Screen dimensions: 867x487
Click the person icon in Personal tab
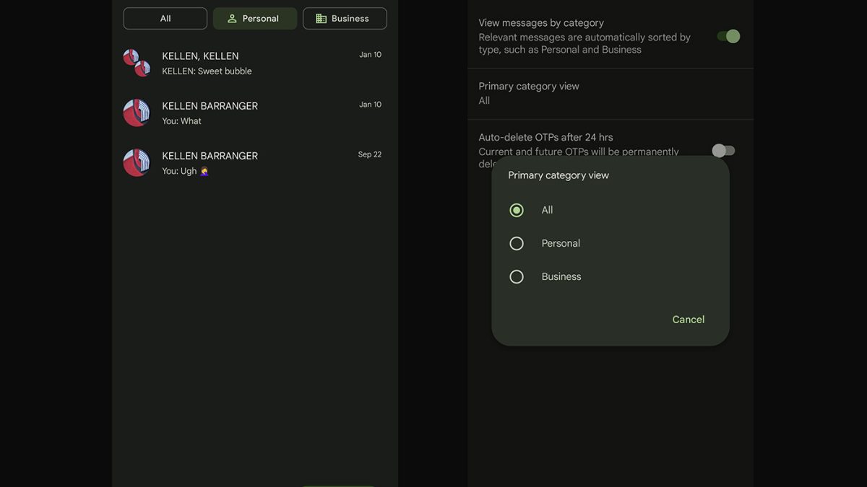232,19
